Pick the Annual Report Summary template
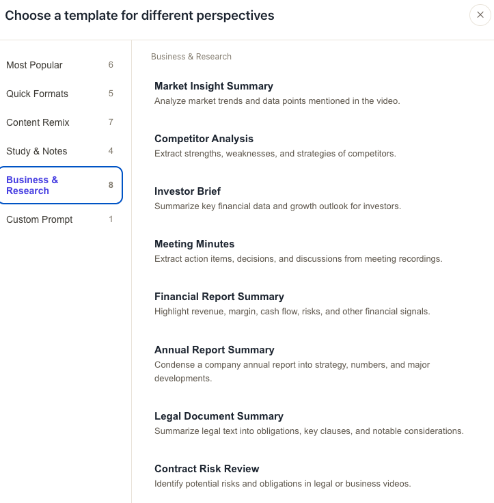This screenshot has height=503, width=494. click(x=313, y=364)
